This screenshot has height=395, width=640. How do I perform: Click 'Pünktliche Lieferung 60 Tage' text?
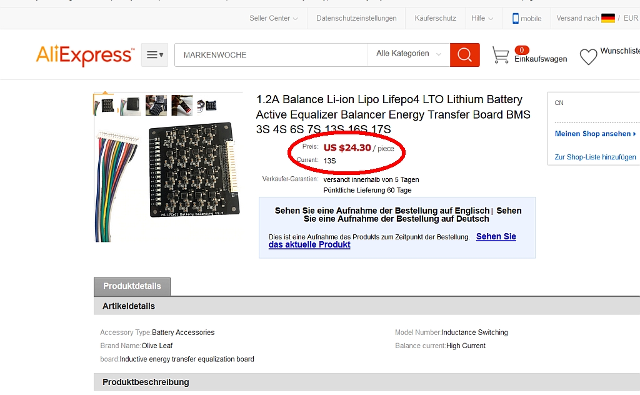coord(367,190)
